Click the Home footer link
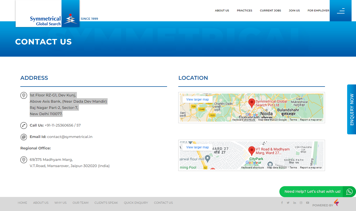 22,203
